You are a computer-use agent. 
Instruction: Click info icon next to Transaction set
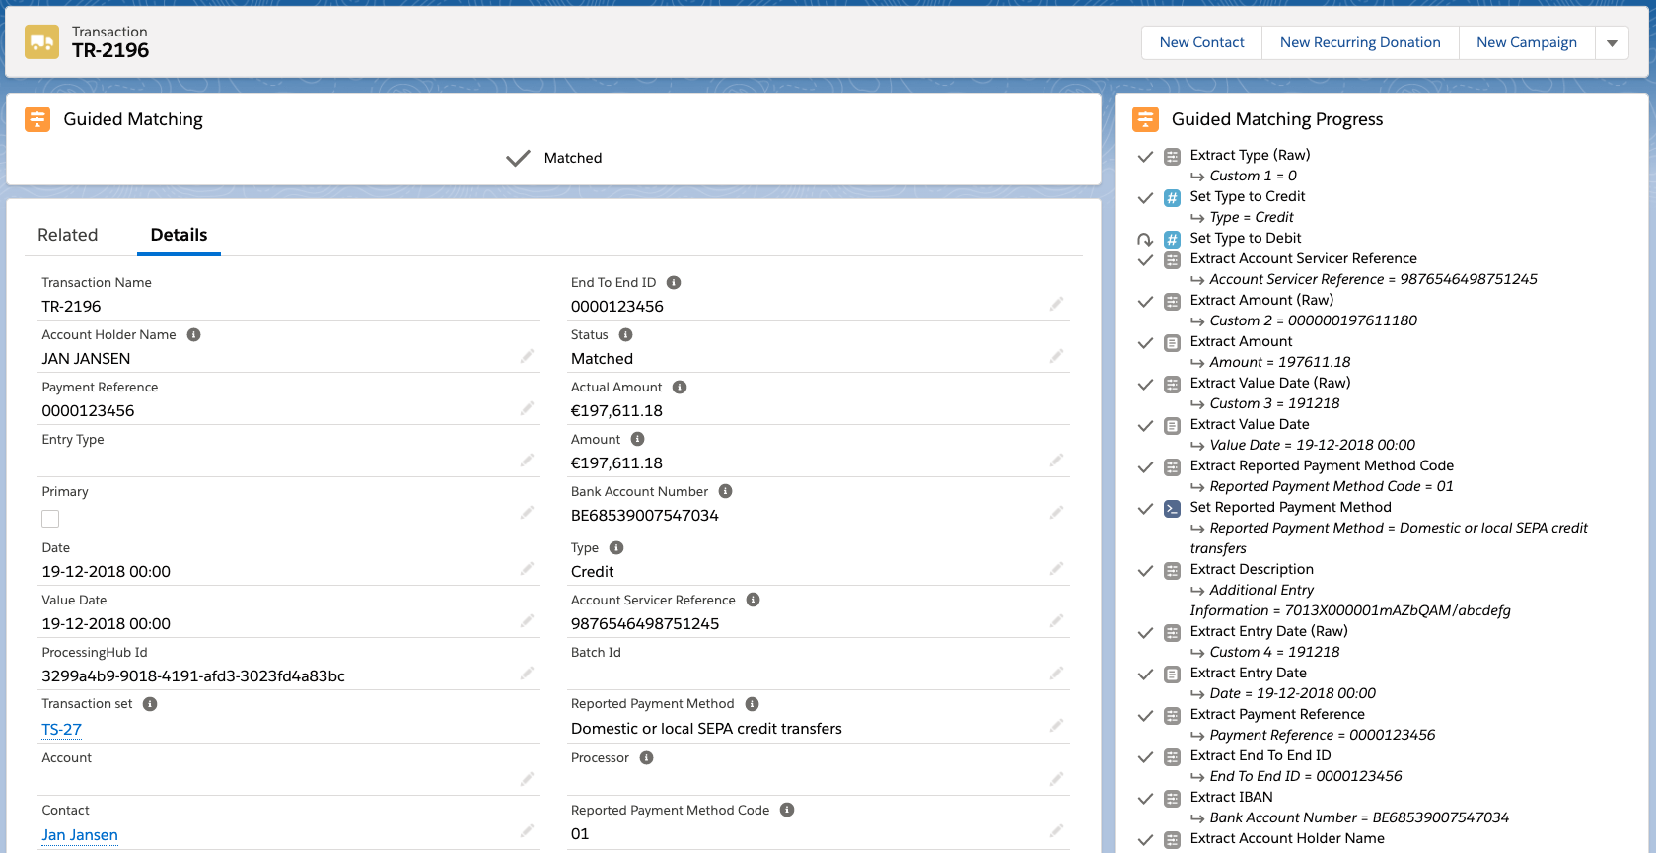pyautogui.click(x=150, y=704)
